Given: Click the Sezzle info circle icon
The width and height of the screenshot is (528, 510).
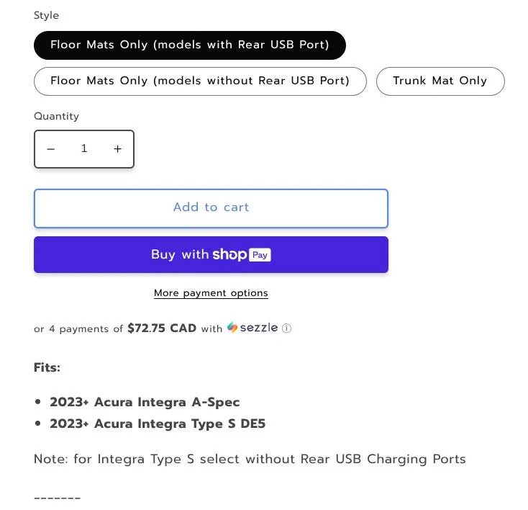Looking at the screenshot, I should coord(286,328).
